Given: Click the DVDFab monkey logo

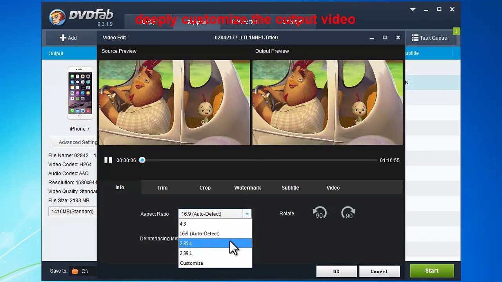Looking at the screenshot, I should [x=58, y=17].
